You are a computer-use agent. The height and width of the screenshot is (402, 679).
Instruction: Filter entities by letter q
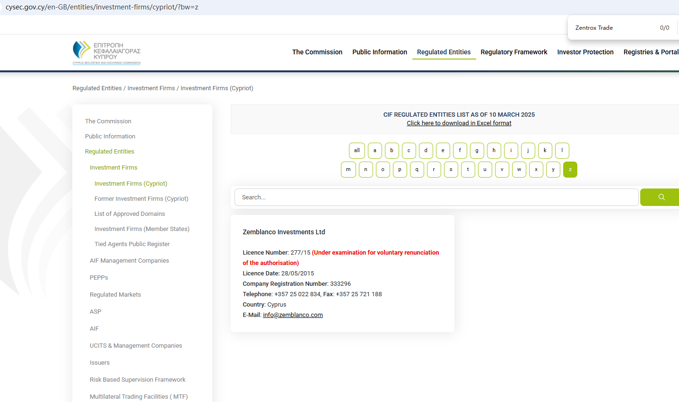[417, 170]
